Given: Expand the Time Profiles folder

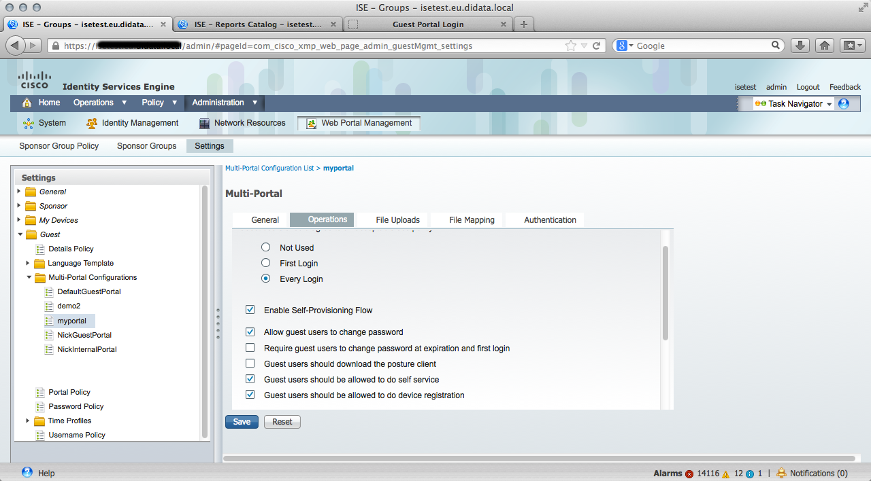Looking at the screenshot, I should point(28,421).
